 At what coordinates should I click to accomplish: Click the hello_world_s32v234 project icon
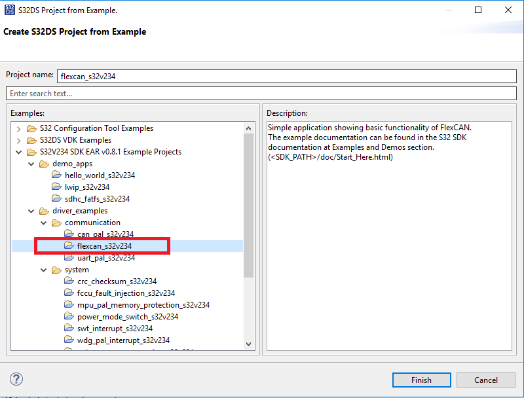[x=56, y=175]
